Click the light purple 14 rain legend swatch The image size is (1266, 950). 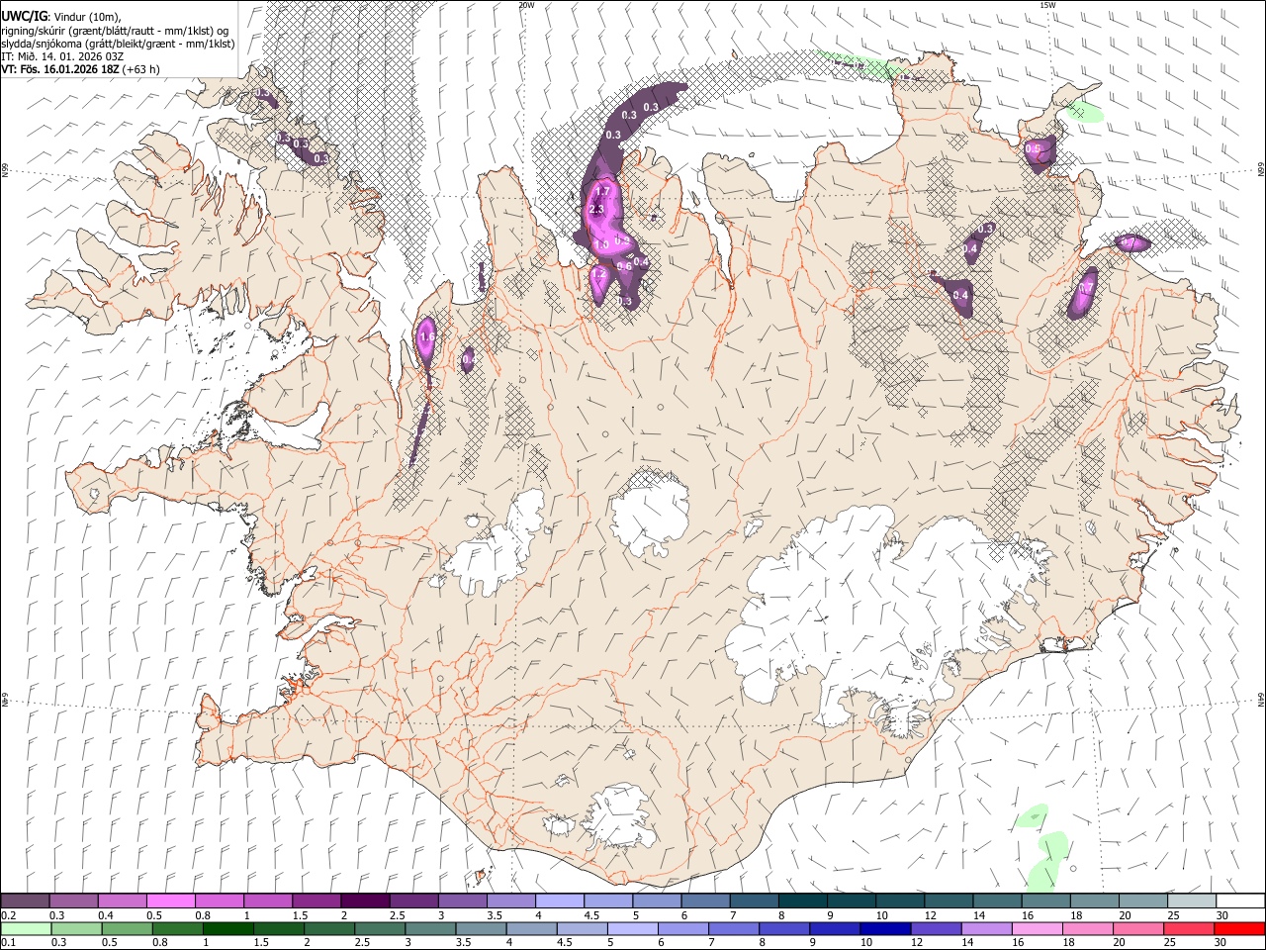986,928
